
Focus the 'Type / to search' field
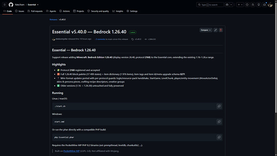210,5
